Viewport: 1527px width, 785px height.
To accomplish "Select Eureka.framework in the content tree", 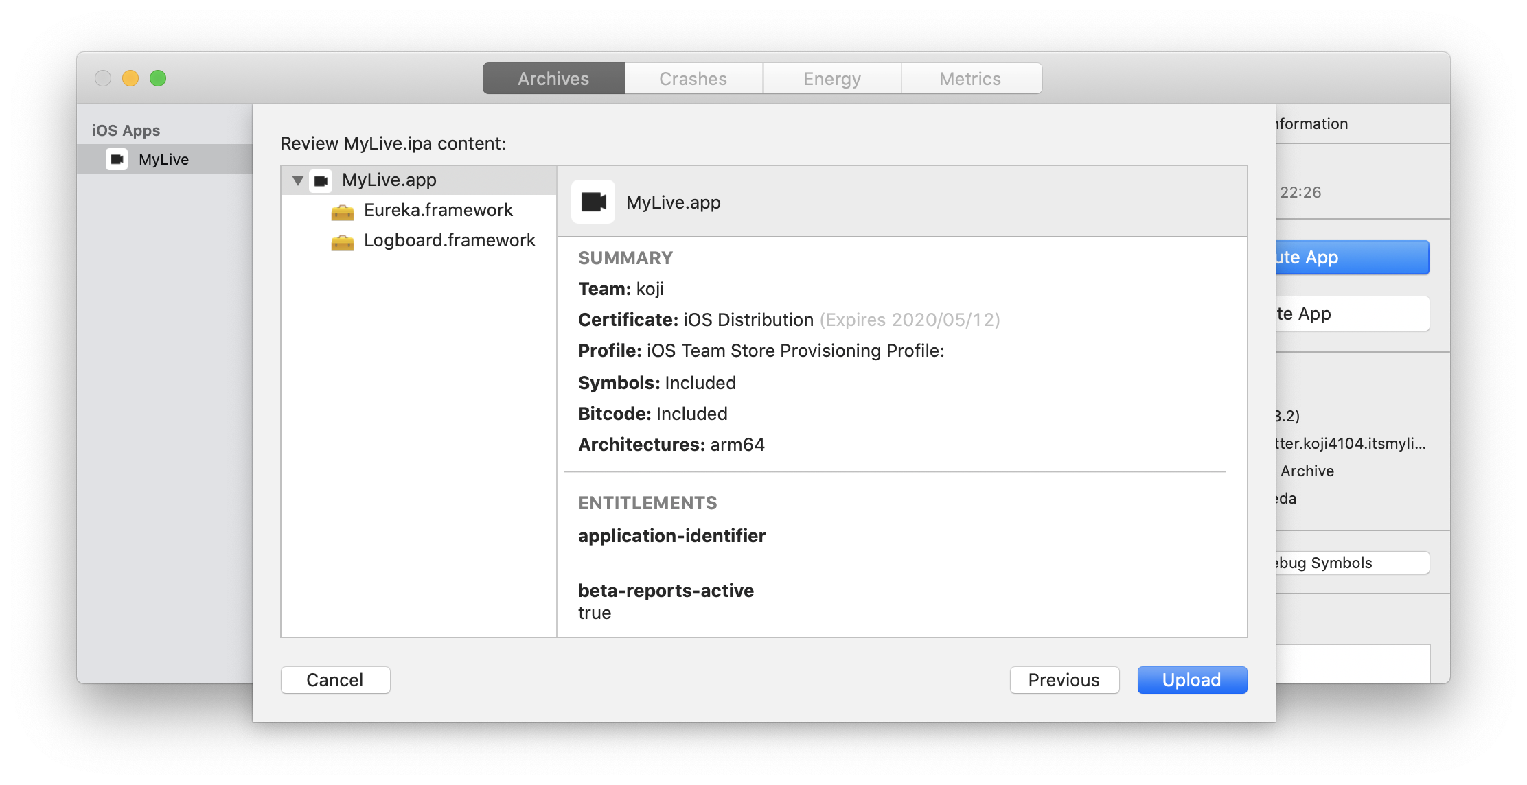I will click(x=438, y=211).
